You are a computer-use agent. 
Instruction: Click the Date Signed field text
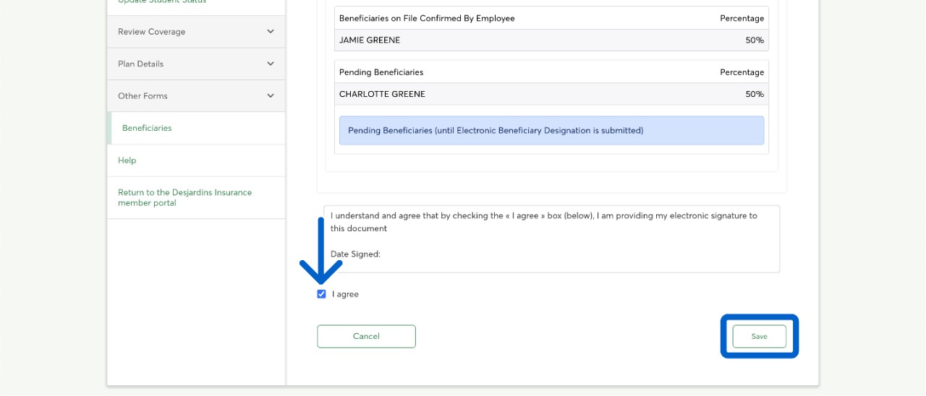(x=355, y=254)
